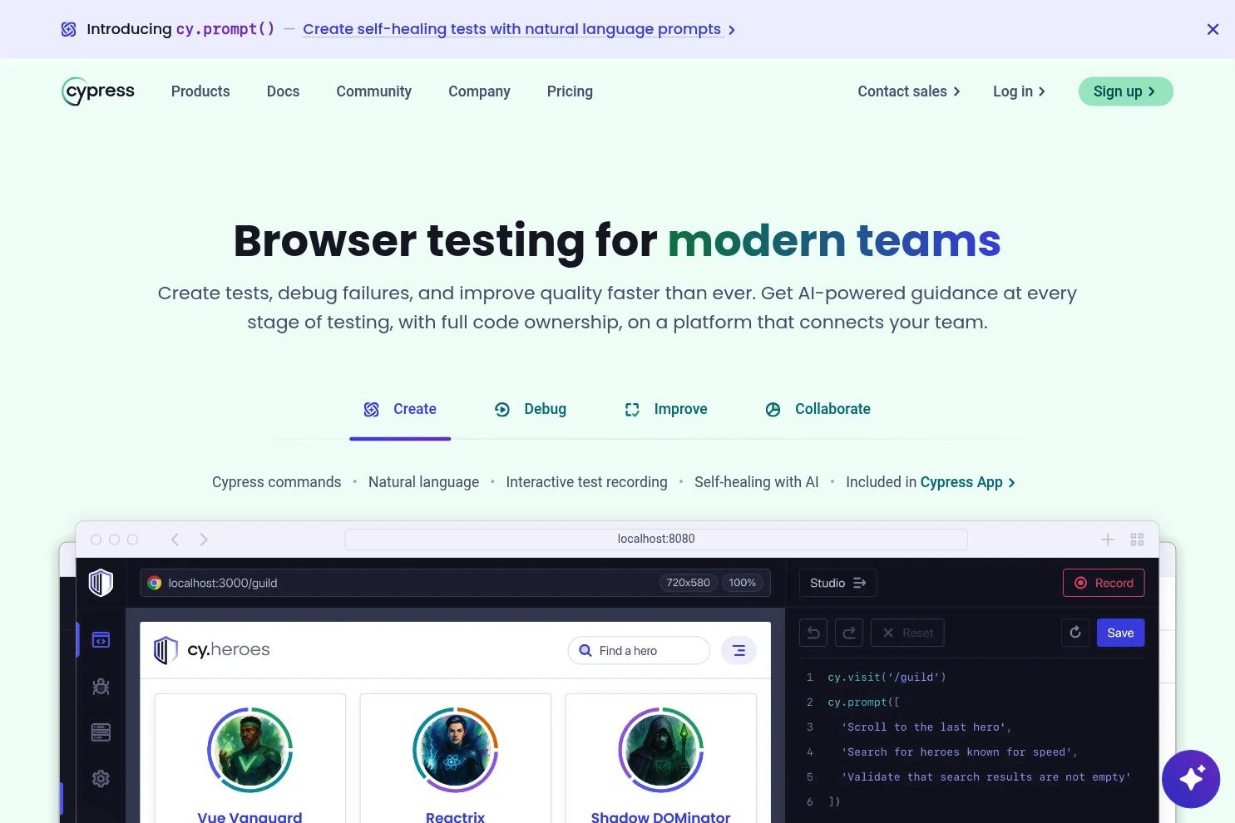Click the magnifier icon in Find a hero

[x=585, y=651]
